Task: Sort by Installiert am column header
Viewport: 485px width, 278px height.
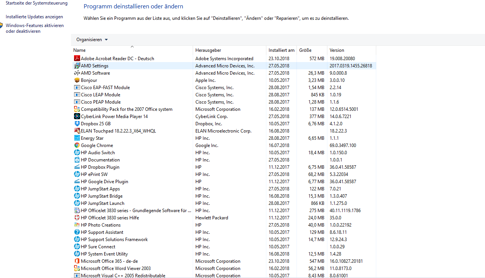Action: [281, 50]
